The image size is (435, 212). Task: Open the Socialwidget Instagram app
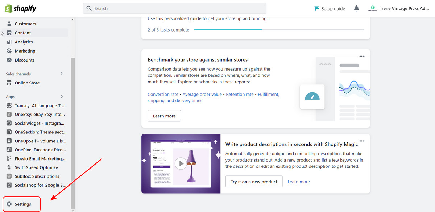[36, 124]
